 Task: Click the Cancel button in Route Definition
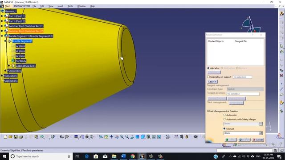[258, 140]
